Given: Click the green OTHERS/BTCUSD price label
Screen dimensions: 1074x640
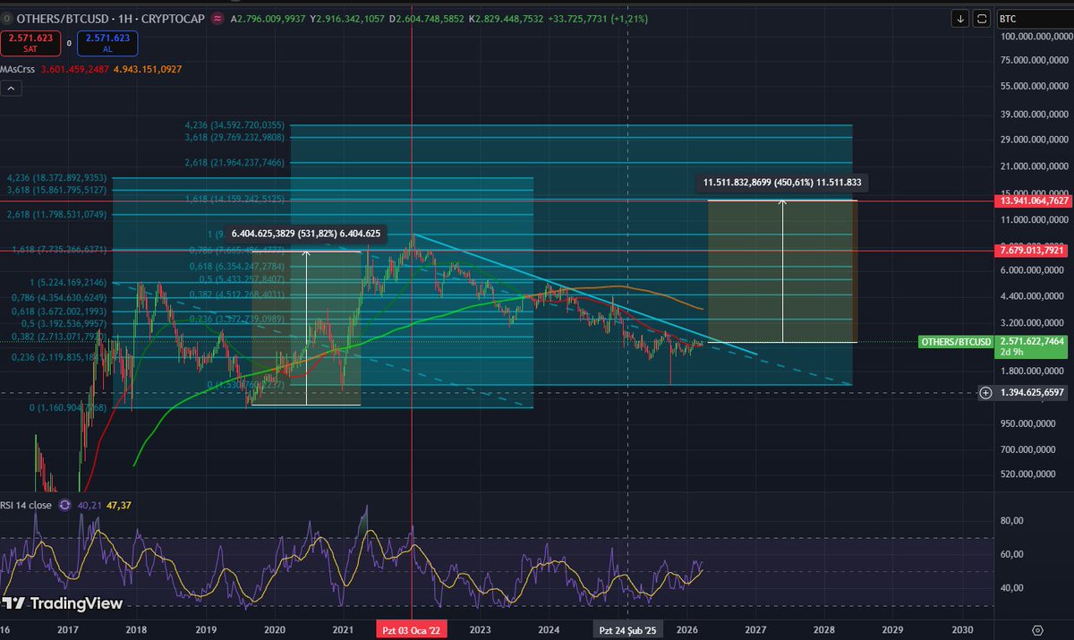Looking at the screenshot, I should (956, 342).
